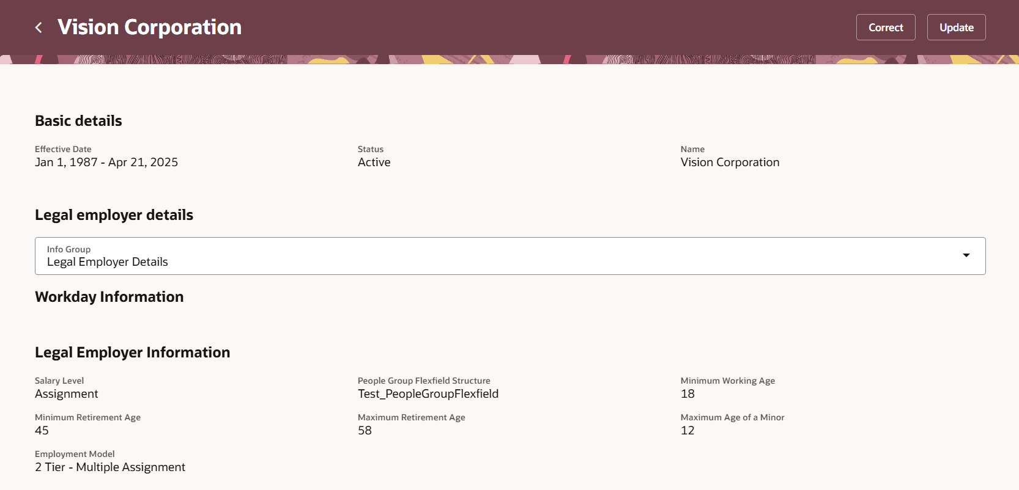Screen dimensions: 1019x490
Task: Select effective date Jan 1, 1987 - Apr 21, 2025
Action: (106, 163)
